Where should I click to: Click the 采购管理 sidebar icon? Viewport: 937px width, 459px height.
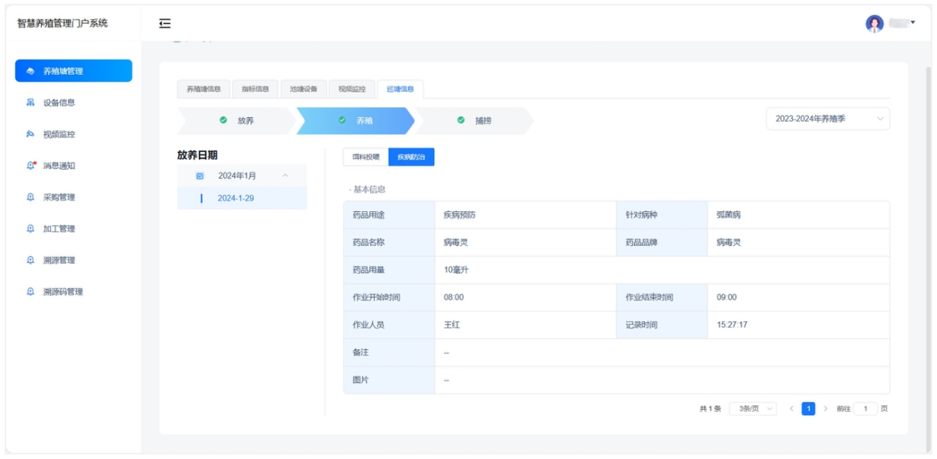coord(30,197)
